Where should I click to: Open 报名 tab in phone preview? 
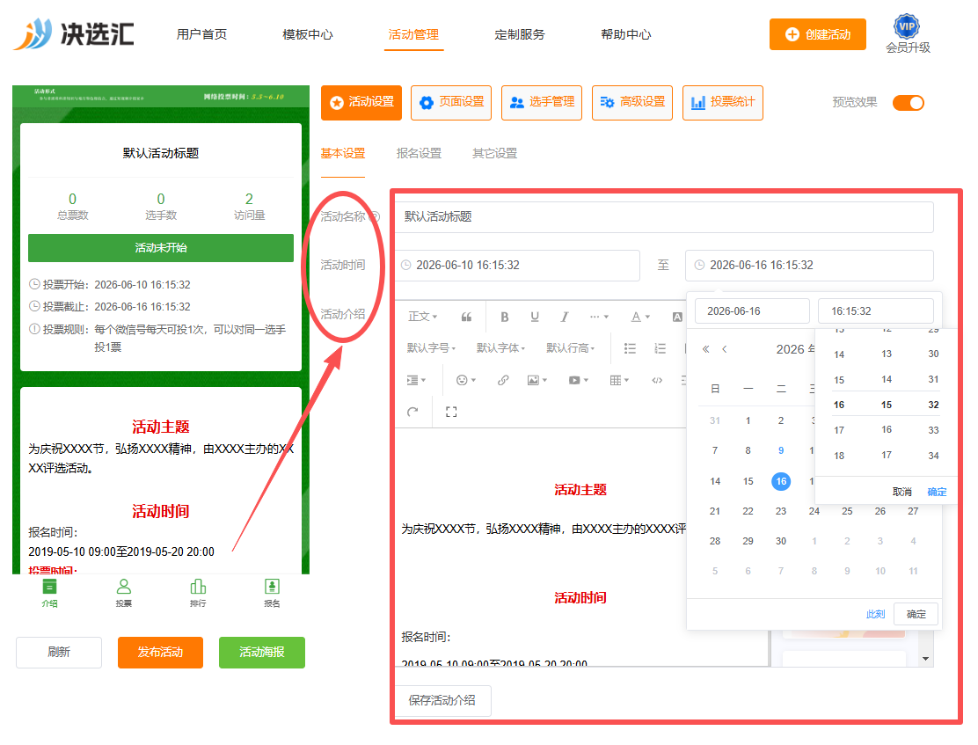coord(272,593)
